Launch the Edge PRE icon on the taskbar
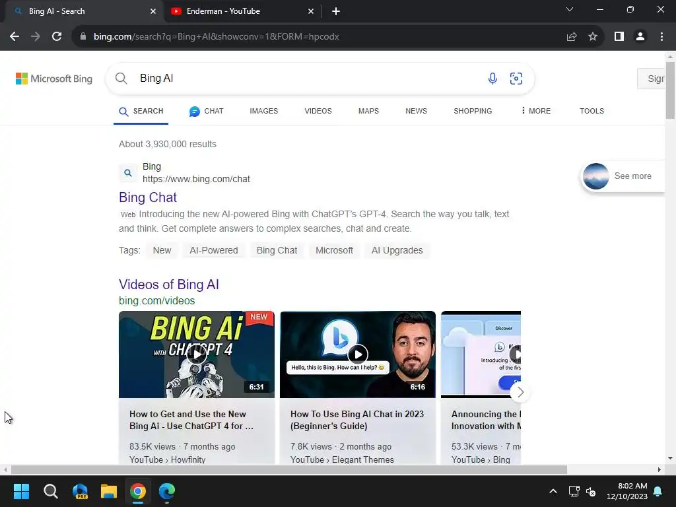 point(80,491)
